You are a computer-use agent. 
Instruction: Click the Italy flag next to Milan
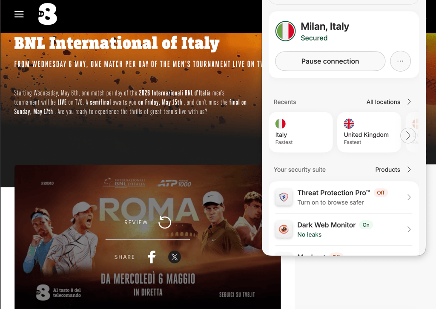[x=285, y=31]
